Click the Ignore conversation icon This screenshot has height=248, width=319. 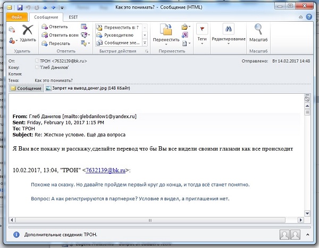tap(12, 30)
